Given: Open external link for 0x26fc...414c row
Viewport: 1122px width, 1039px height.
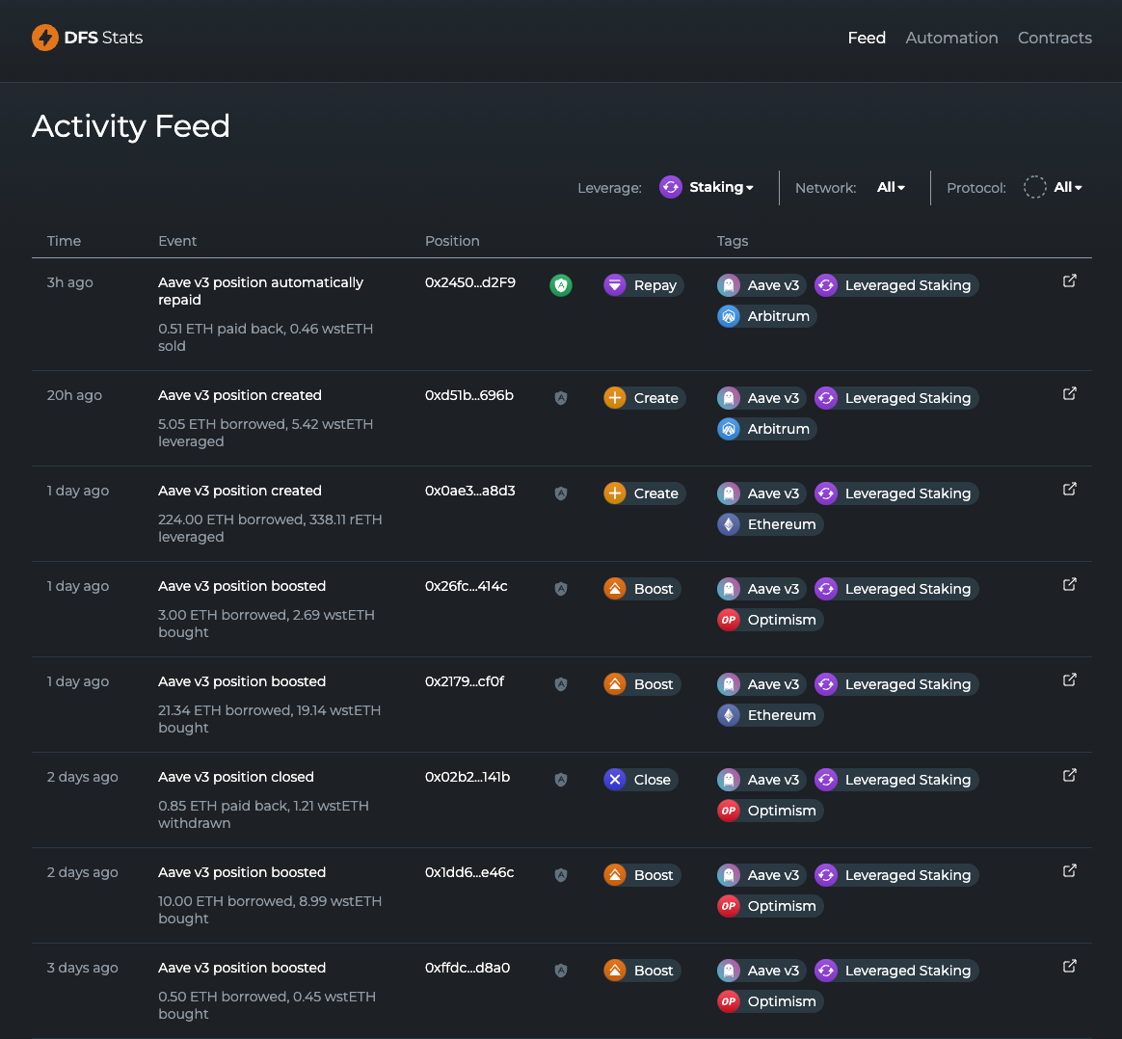Looking at the screenshot, I should point(1069,585).
